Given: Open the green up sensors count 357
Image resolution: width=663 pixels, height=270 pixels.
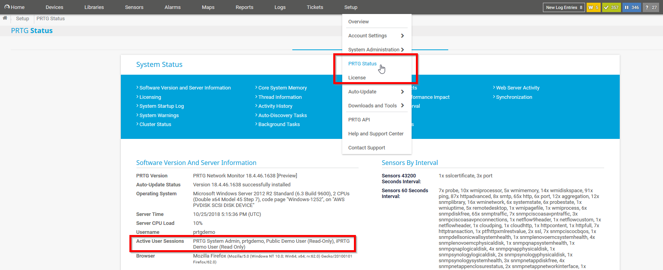Looking at the screenshot, I should (x=611, y=7).
